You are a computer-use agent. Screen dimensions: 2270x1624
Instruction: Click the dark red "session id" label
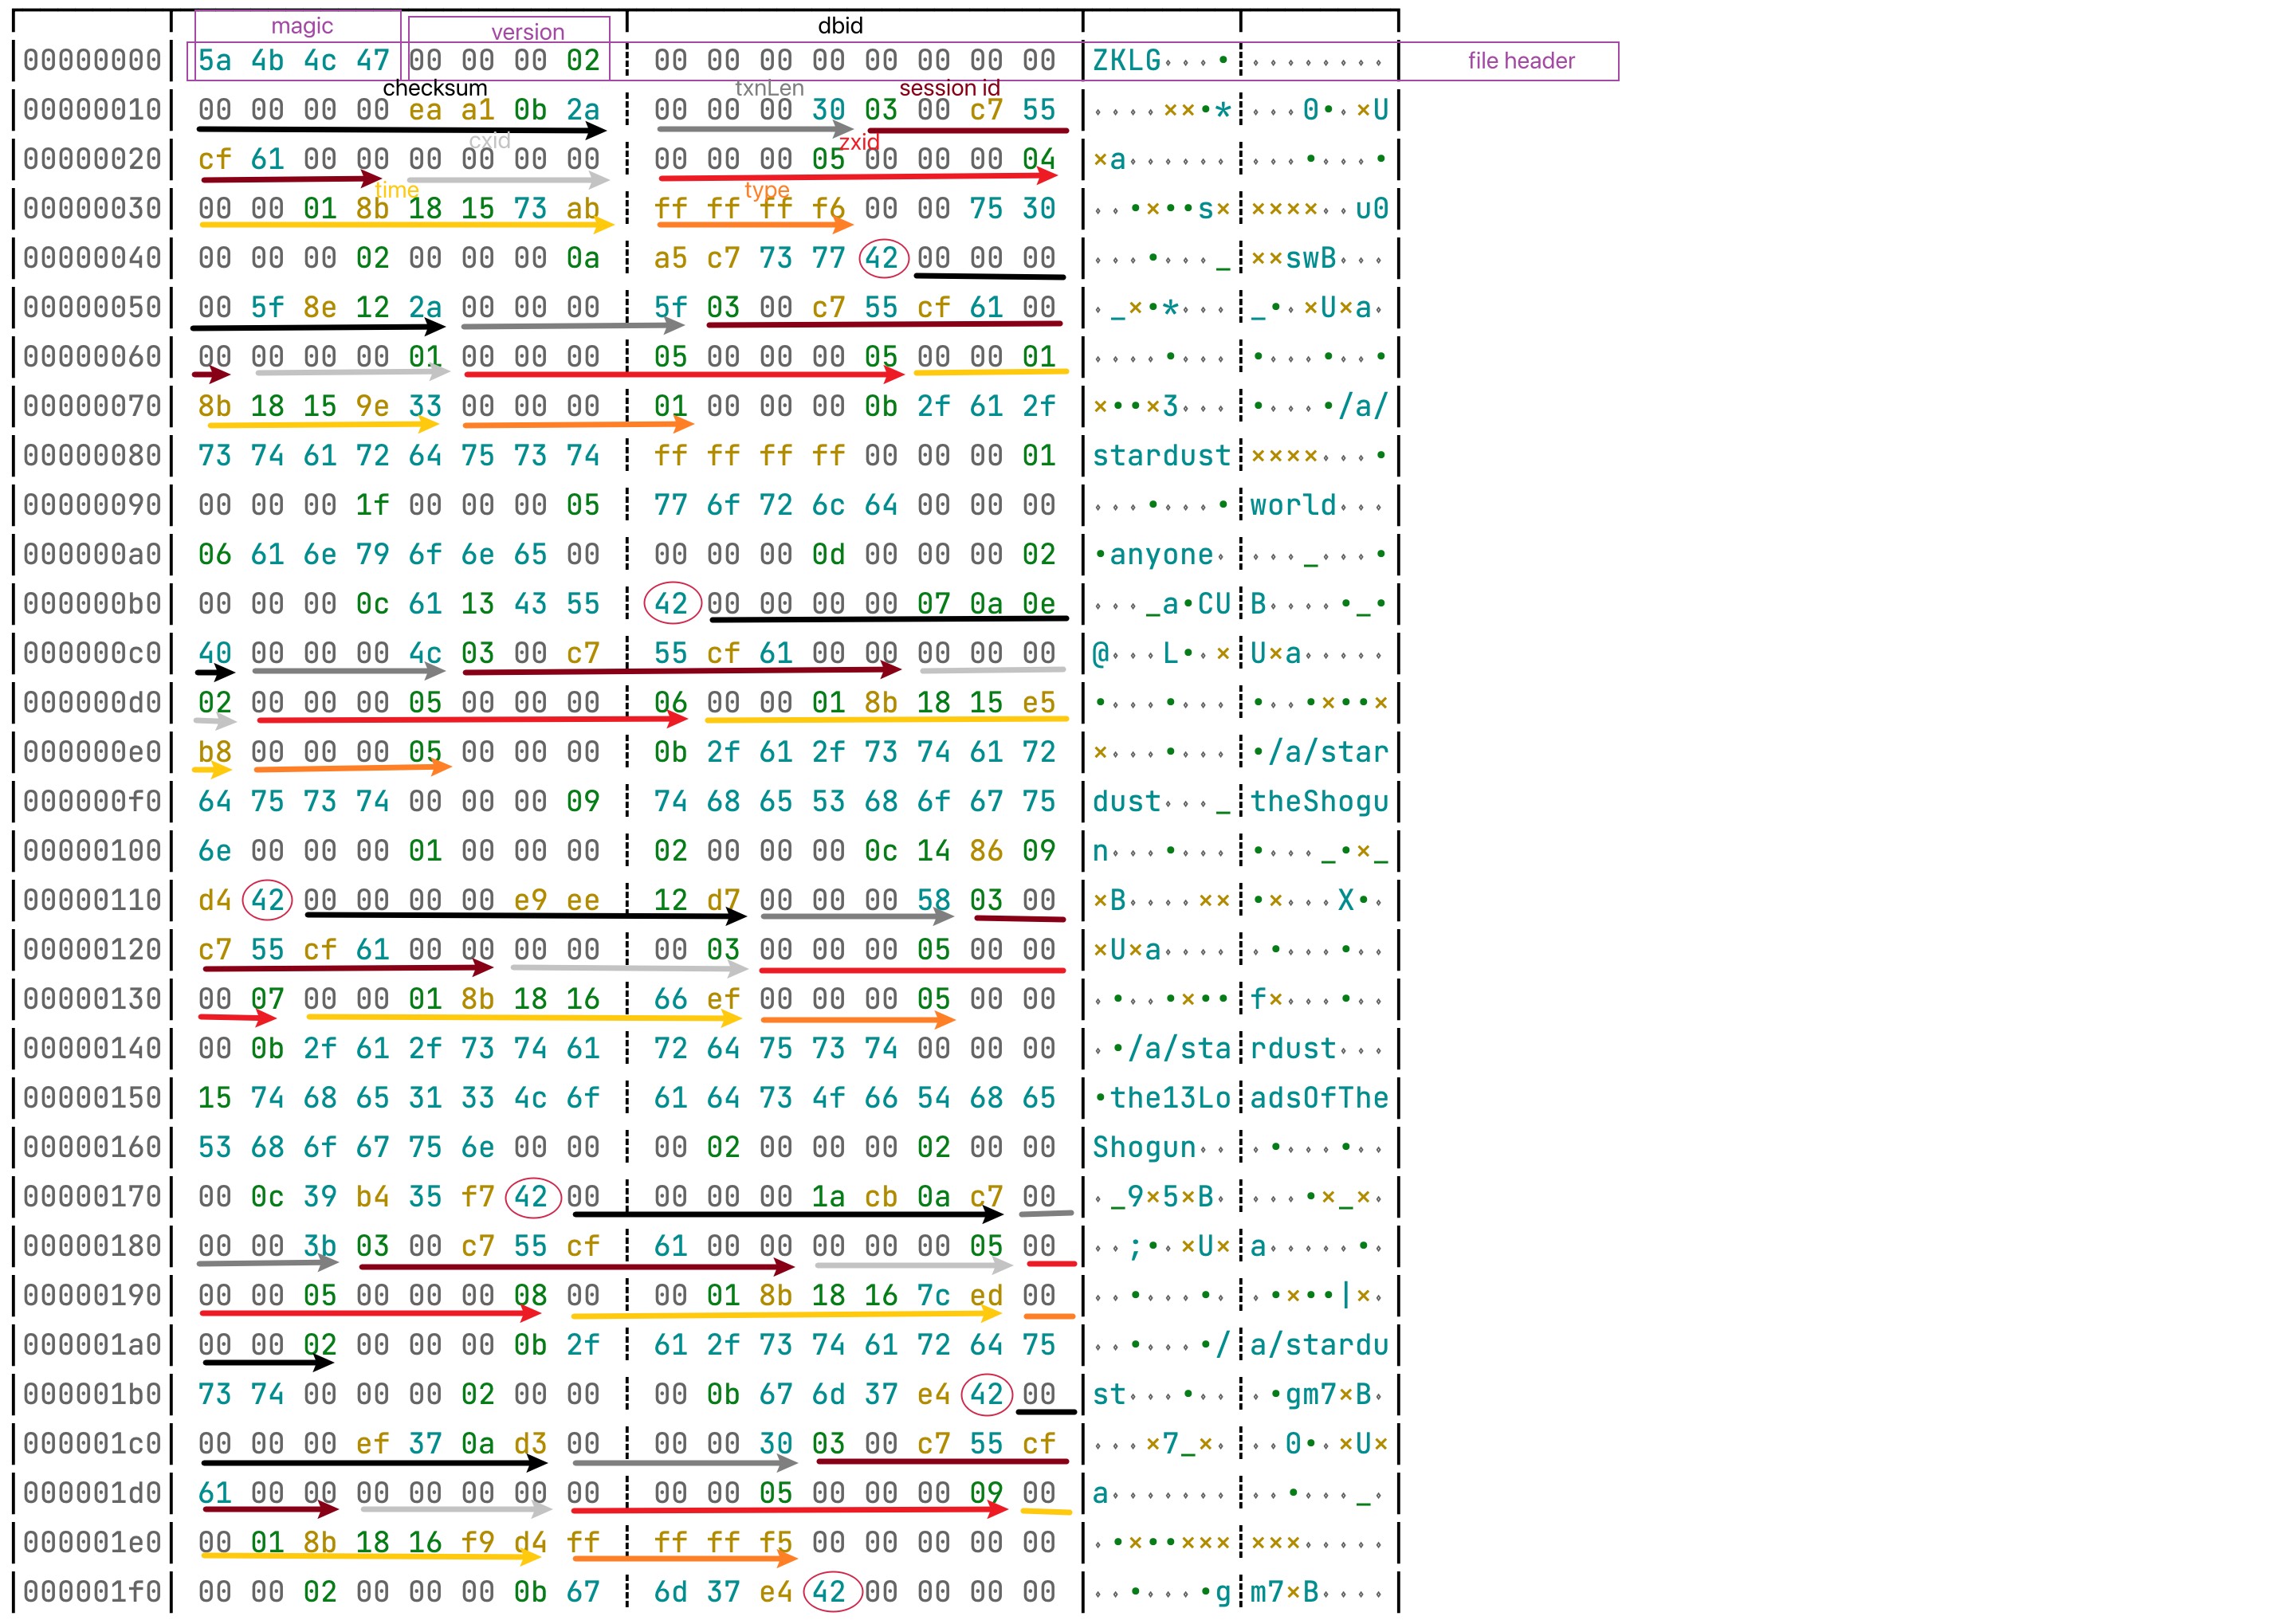click(949, 88)
